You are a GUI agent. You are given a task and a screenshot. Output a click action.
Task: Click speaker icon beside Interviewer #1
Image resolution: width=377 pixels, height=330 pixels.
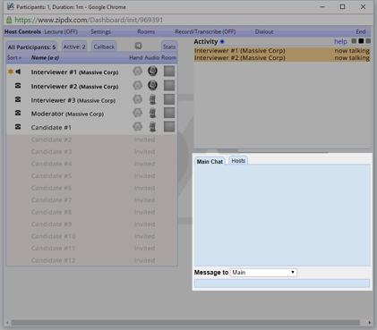pos(18,72)
